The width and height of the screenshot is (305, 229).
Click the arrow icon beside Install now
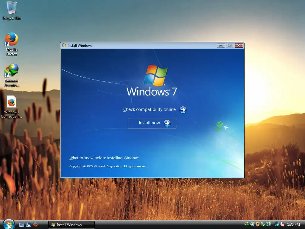tap(167, 123)
